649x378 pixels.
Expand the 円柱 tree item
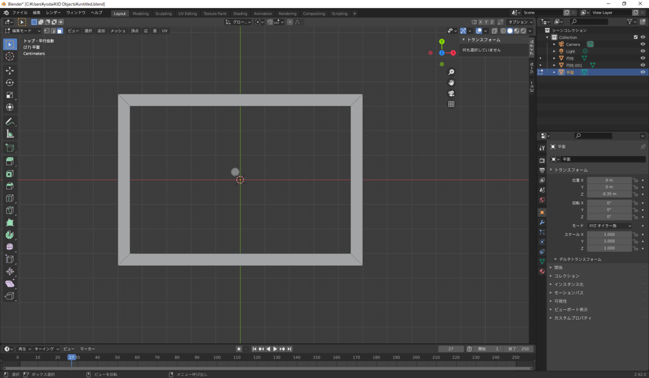(554, 58)
